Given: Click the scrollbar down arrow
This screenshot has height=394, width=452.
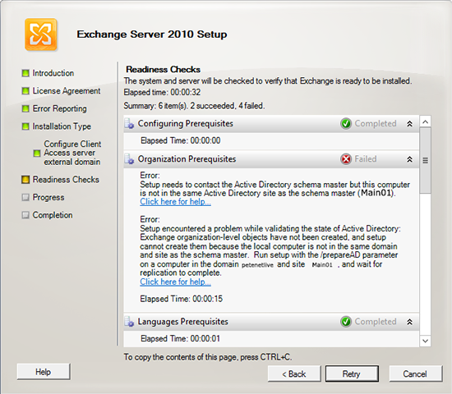Looking at the screenshot, I should pos(425,341).
